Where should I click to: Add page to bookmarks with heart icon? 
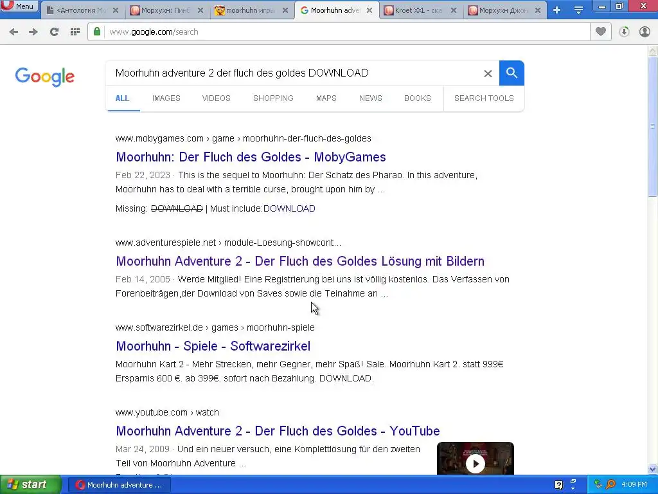(601, 32)
